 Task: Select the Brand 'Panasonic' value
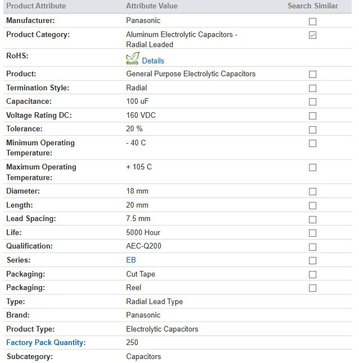143,315
